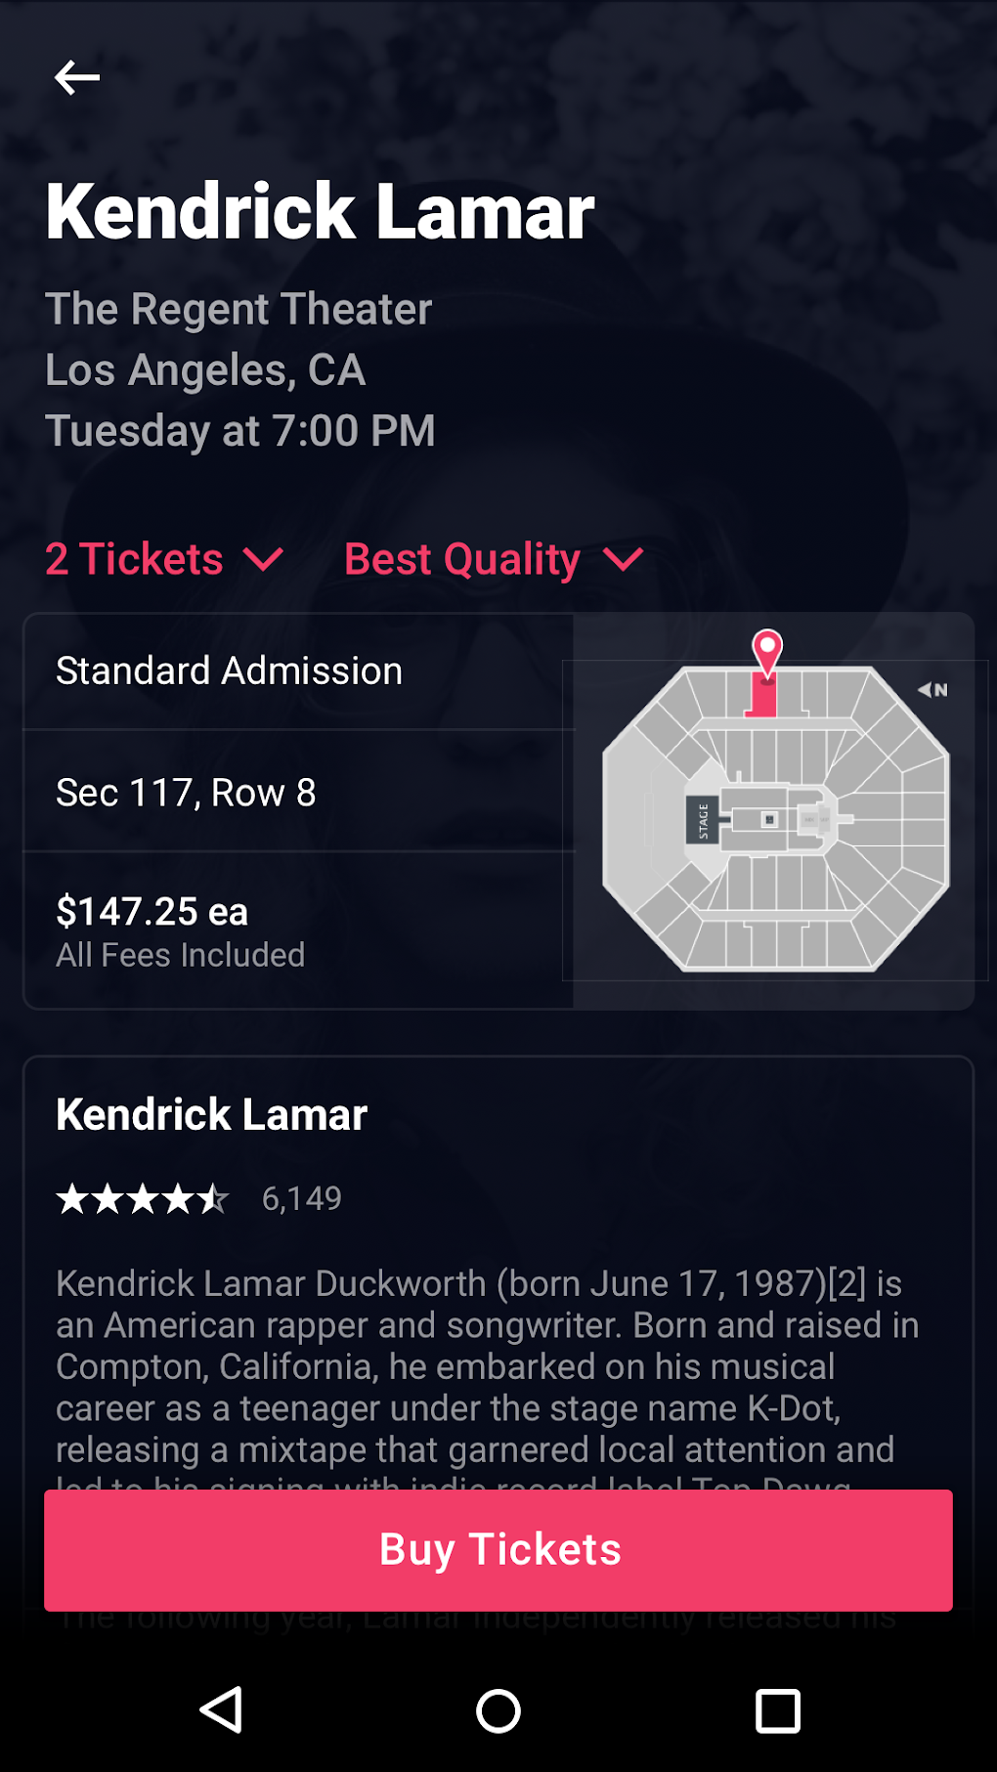Open the 2 Tickets quantity dropdown
This screenshot has width=997, height=1772.
pos(164,559)
